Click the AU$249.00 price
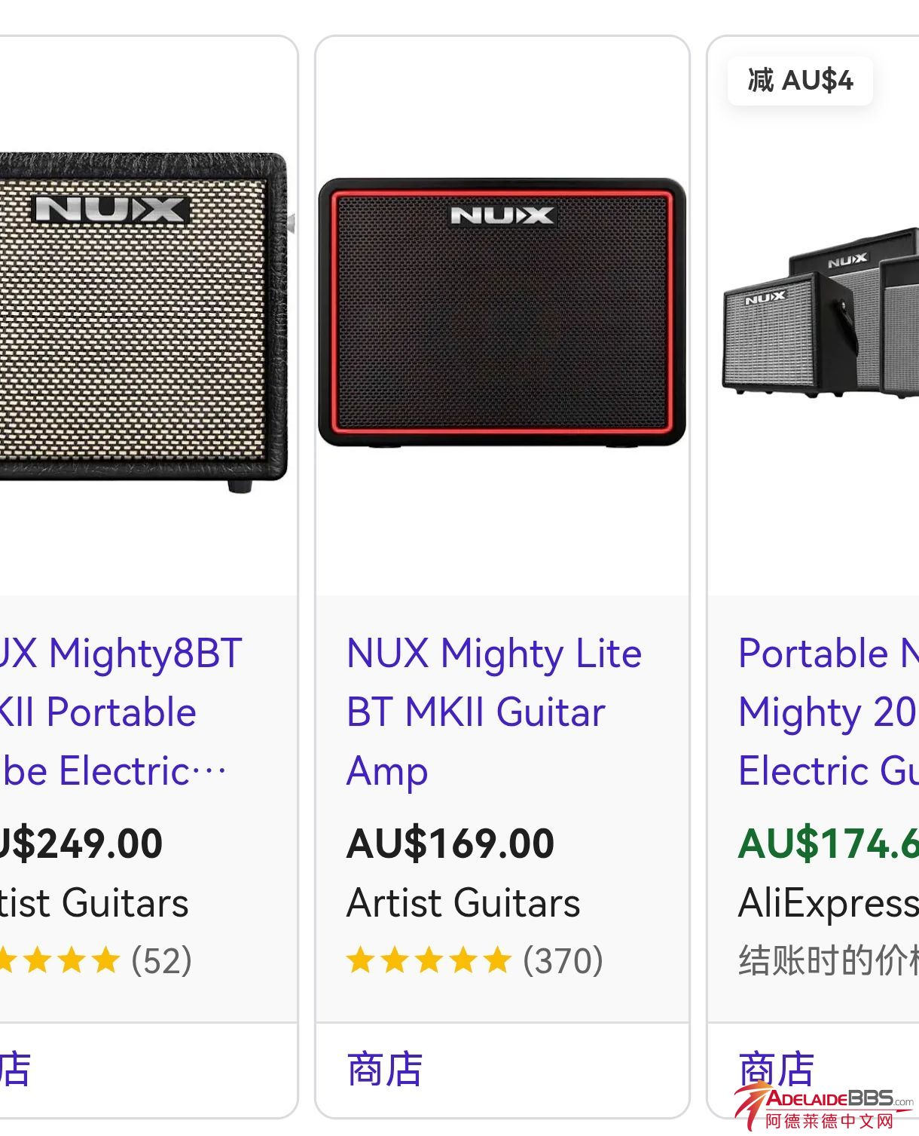 (81, 843)
